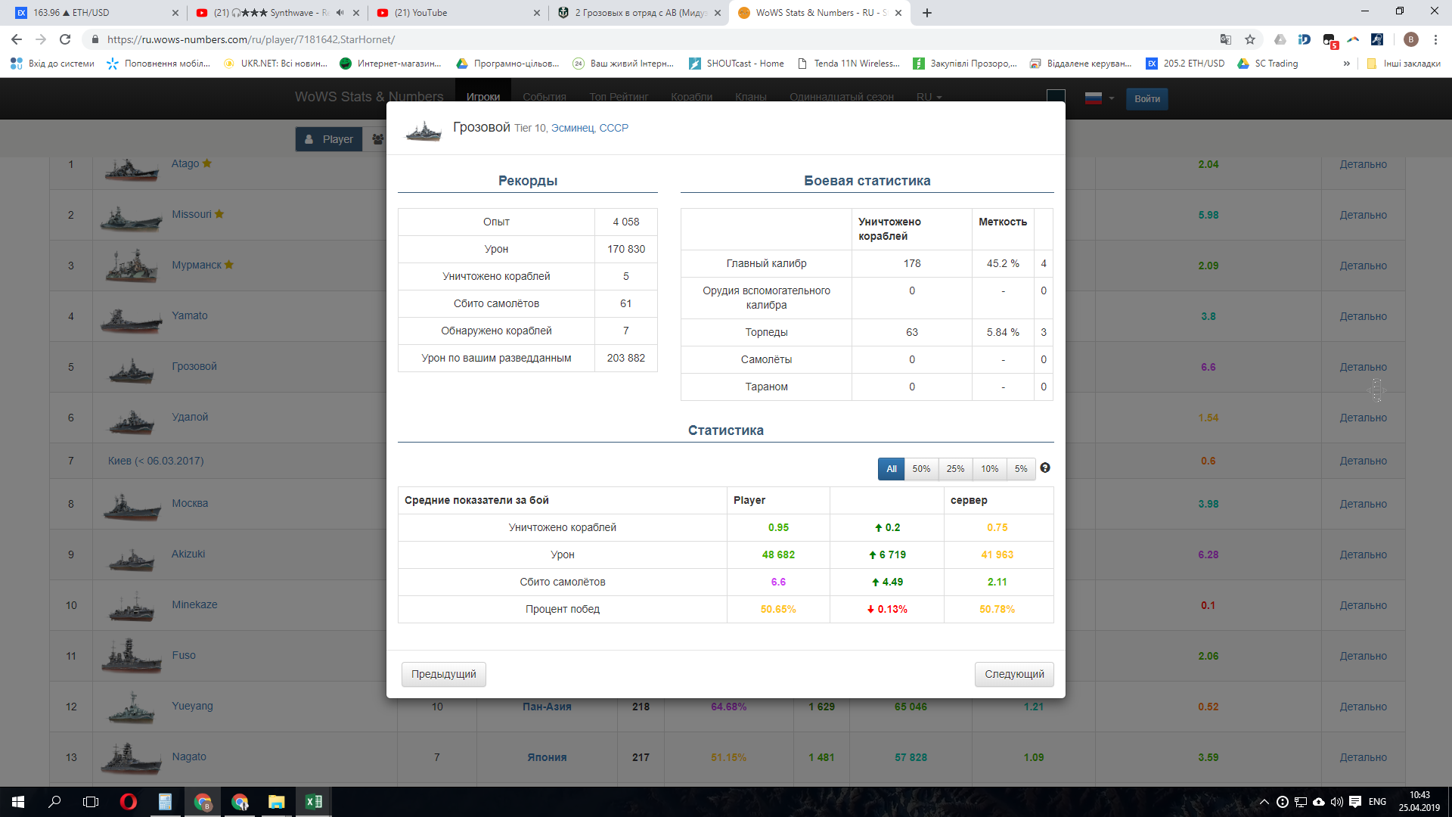The width and height of the screenshot is (1452, 817).
Task: Click the site info lock icon
Action: [95, 39]
